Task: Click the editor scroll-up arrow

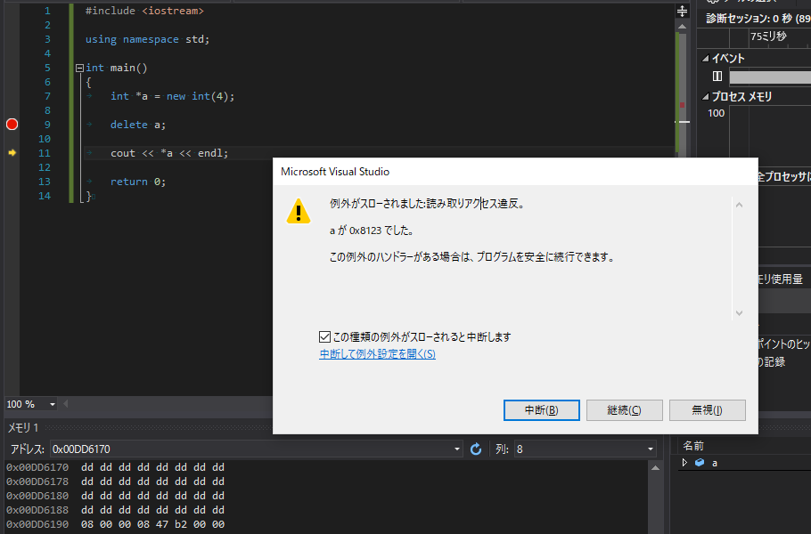Action: 682,27
